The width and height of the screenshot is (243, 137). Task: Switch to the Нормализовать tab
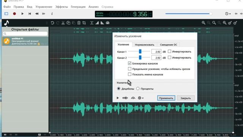pyautogui.click(x=144, y=45)
